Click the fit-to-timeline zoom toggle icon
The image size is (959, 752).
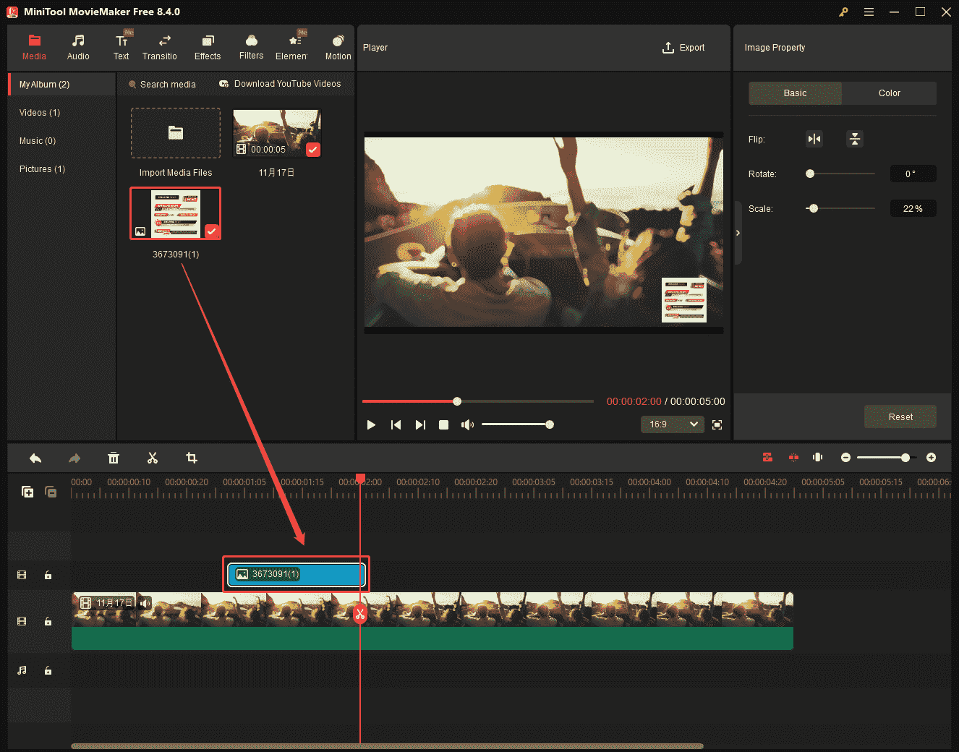coord(817,457)
